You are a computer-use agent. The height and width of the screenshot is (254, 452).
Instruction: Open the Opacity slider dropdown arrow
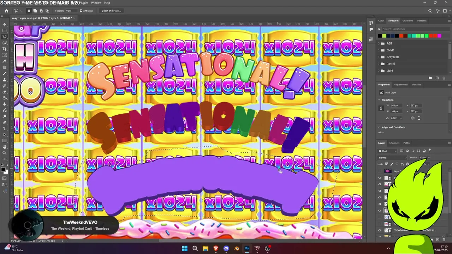pos(428,158)
